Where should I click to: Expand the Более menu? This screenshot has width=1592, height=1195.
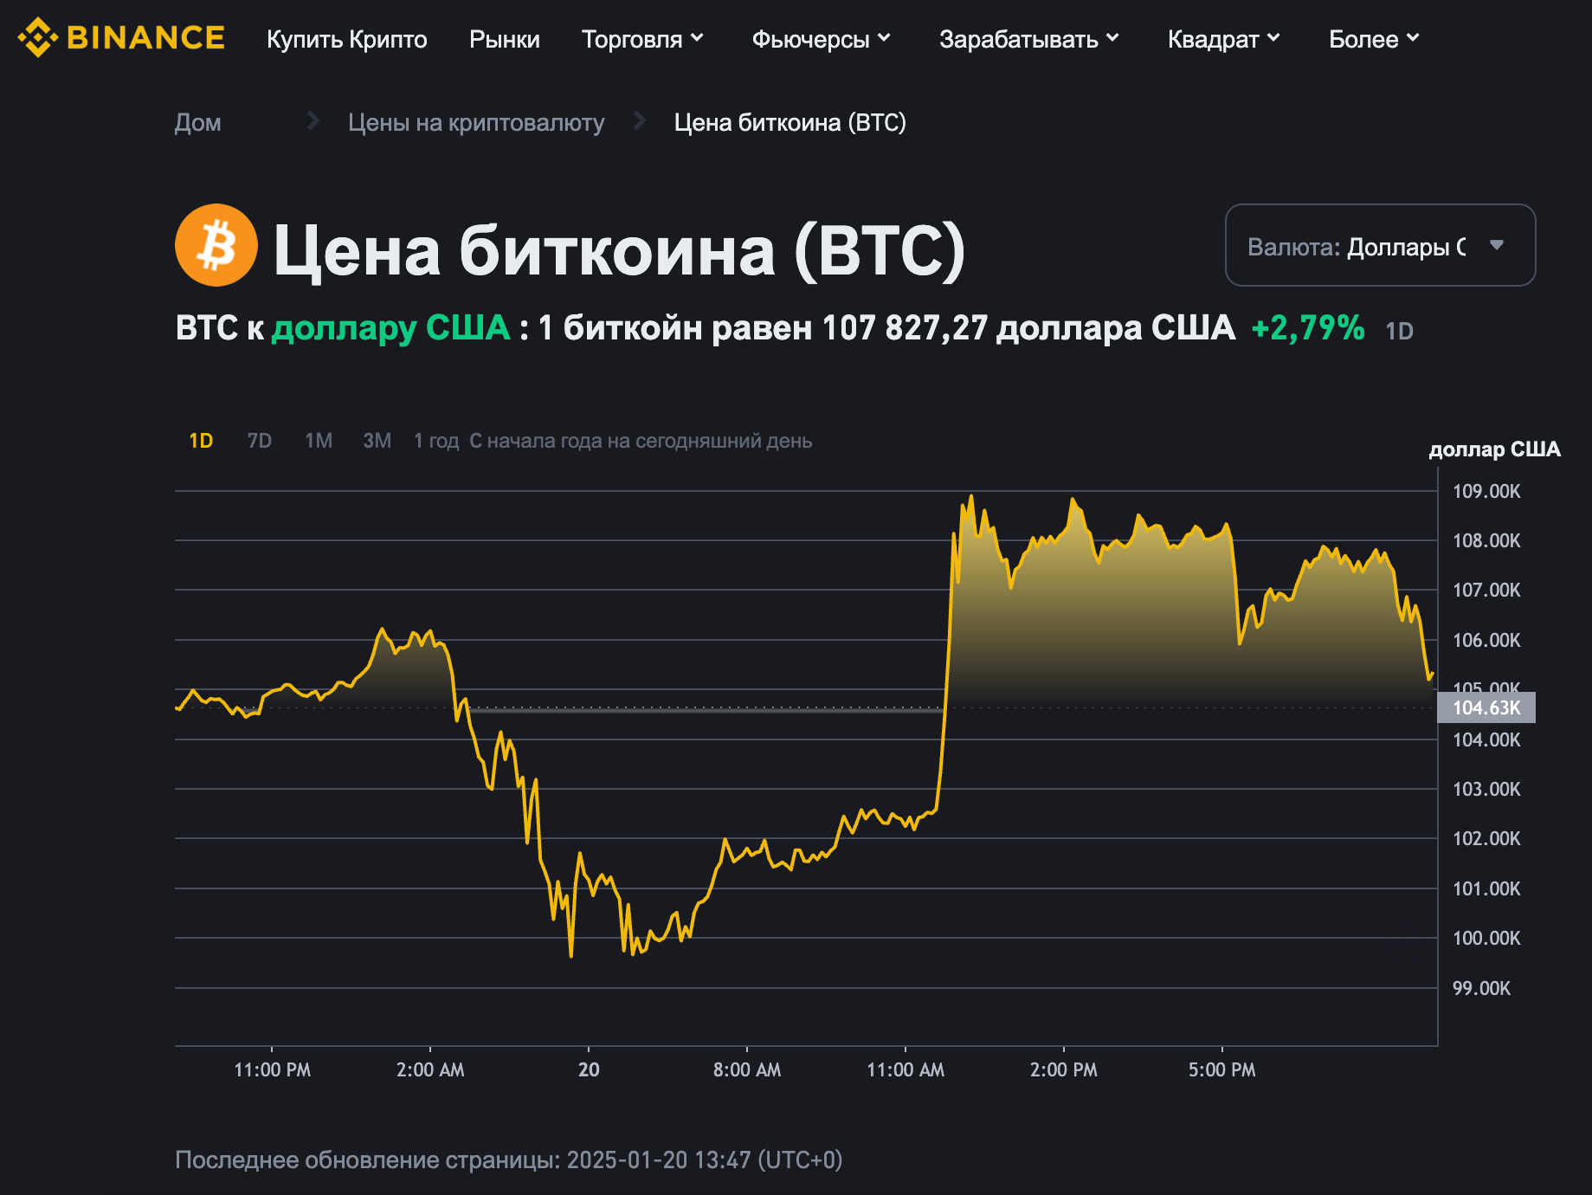[x=1374, y=39]
